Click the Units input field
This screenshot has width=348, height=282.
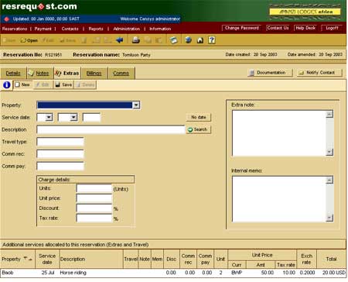(x=94, y=188)
